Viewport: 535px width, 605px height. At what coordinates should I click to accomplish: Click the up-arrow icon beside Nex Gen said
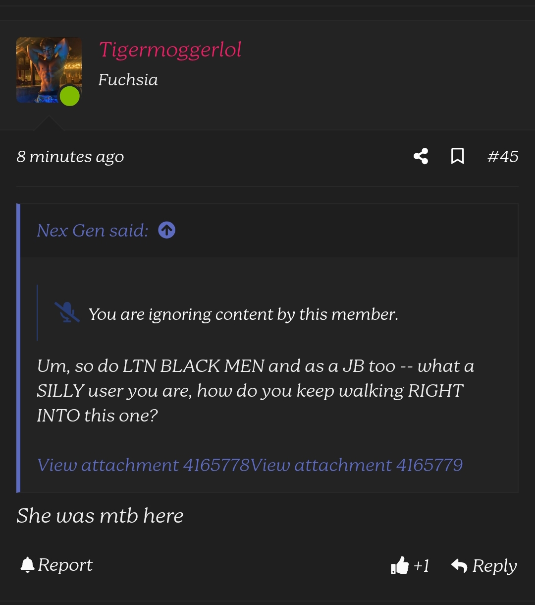click(x=166, y=230)
